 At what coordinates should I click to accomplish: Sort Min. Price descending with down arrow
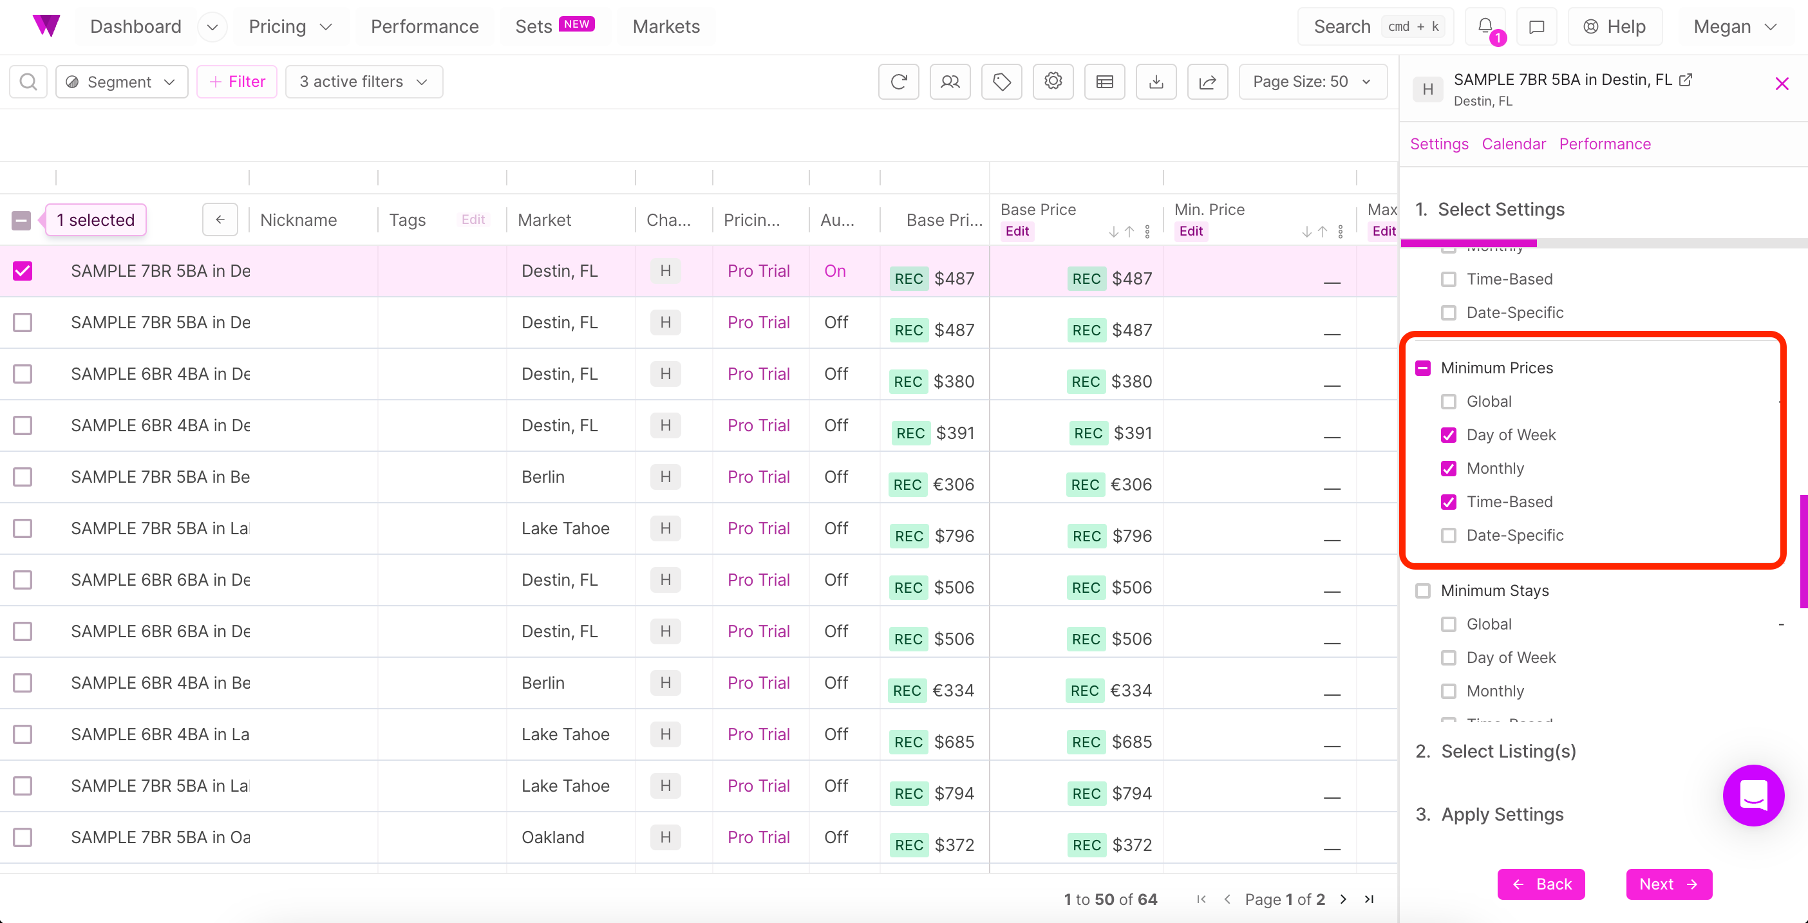[1306, 232]
